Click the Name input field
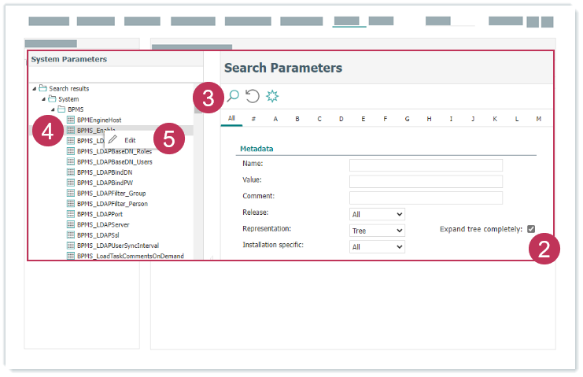Viewport: 583px width, 377px height. point(426,164)
